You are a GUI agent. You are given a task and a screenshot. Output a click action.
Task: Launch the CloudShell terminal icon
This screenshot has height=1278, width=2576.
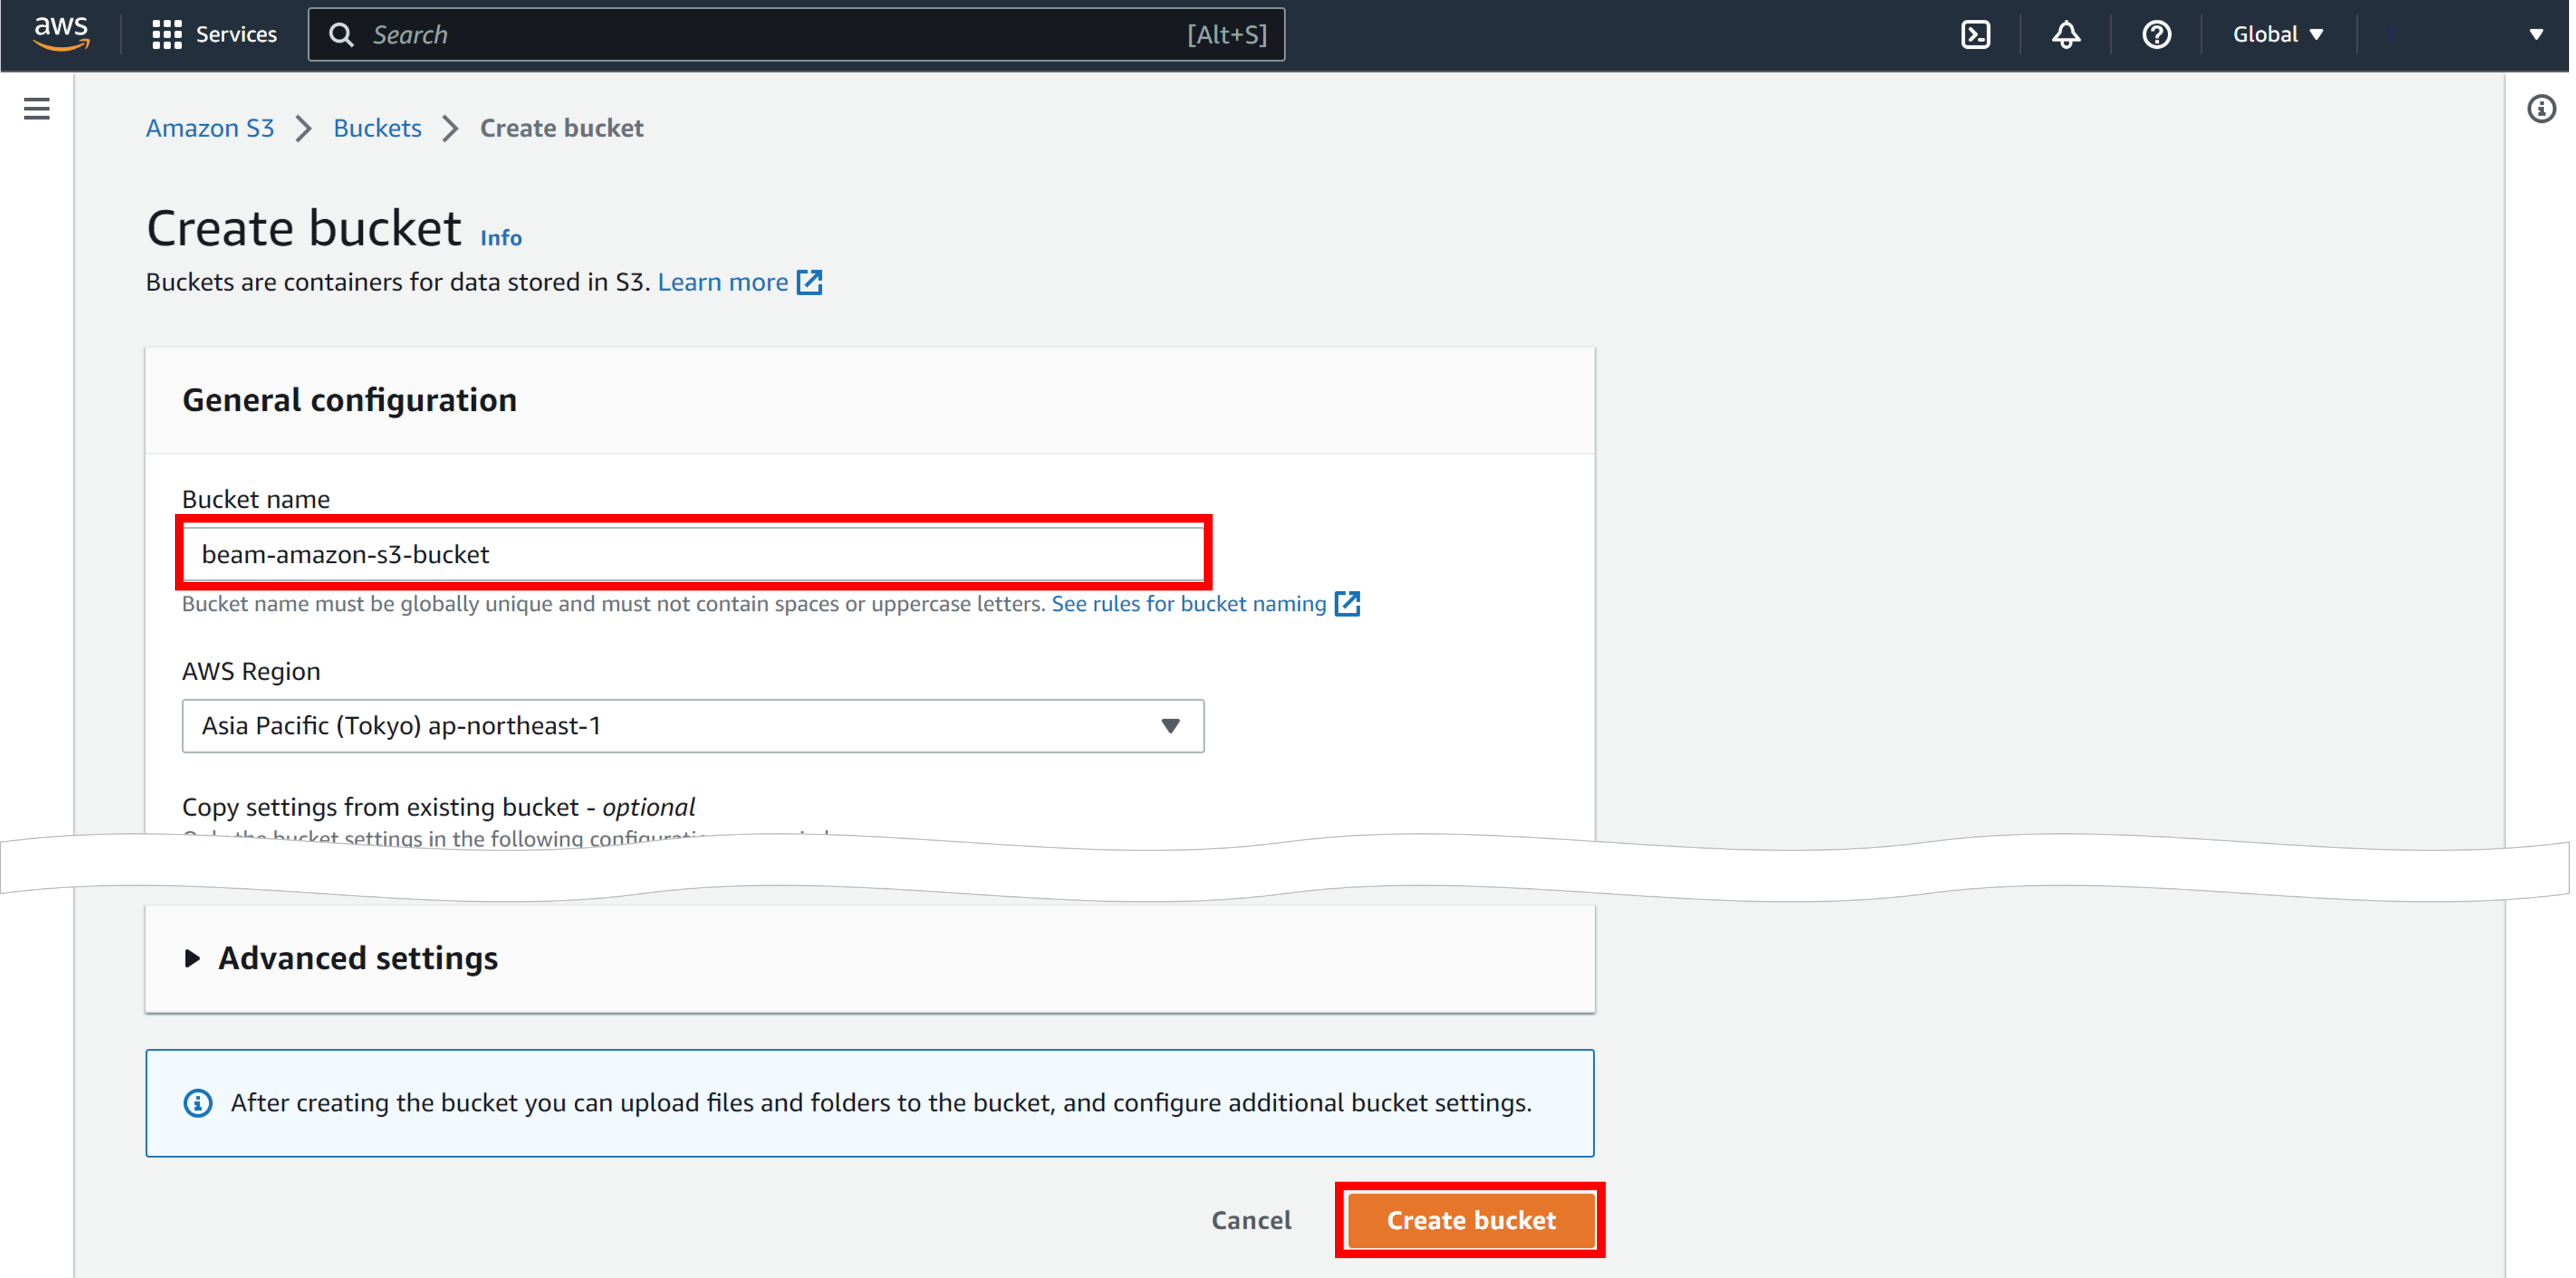[x=1975, y=34]
